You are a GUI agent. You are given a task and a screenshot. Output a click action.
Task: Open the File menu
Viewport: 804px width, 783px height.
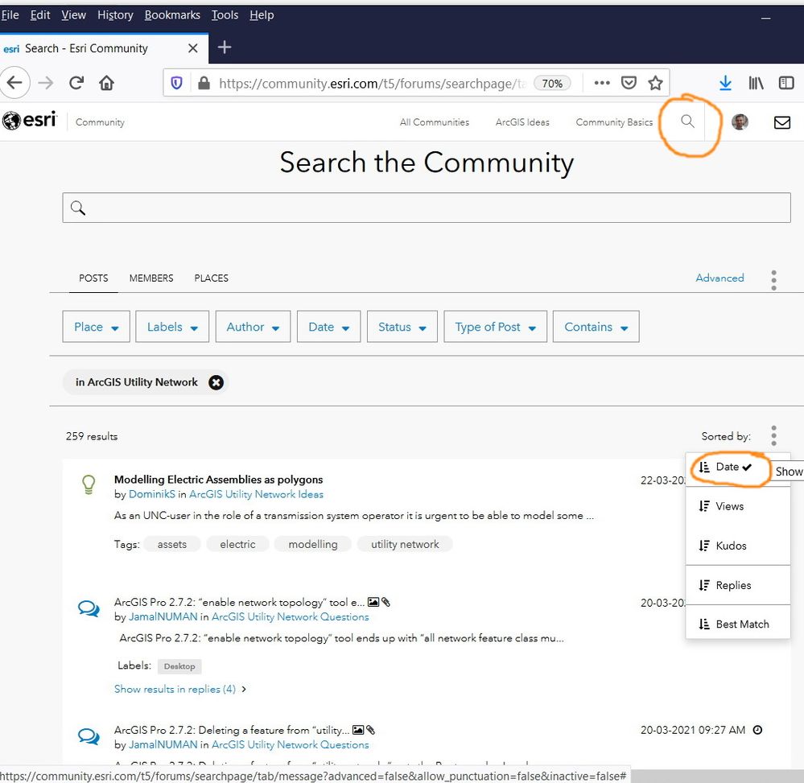click(x=10, y=14)
